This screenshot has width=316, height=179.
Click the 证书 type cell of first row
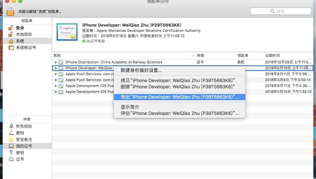(200, 62)
